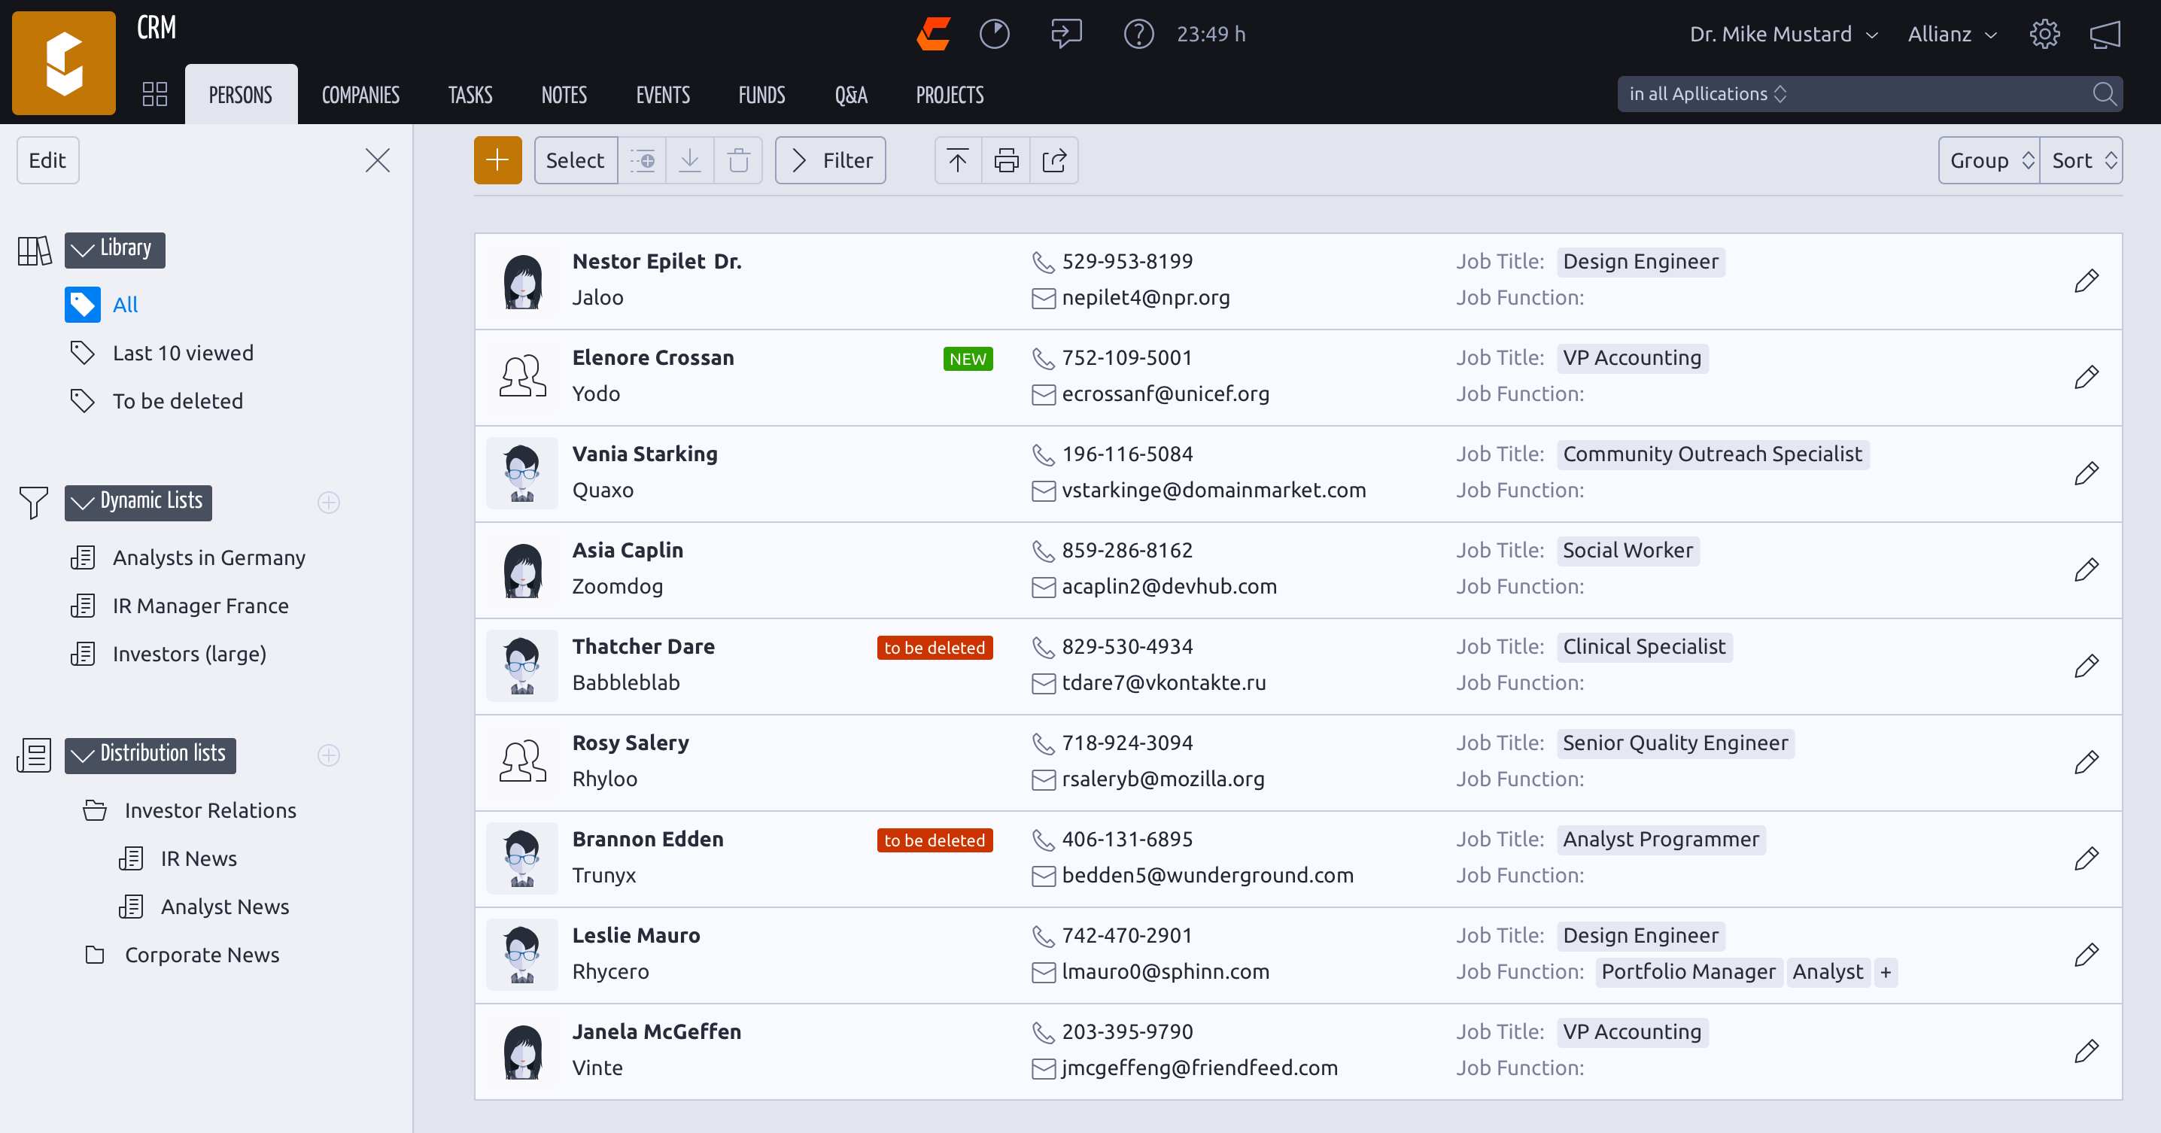Switch to the Tasks tab
The image size is (2161, 1133).
pos(470,95)
